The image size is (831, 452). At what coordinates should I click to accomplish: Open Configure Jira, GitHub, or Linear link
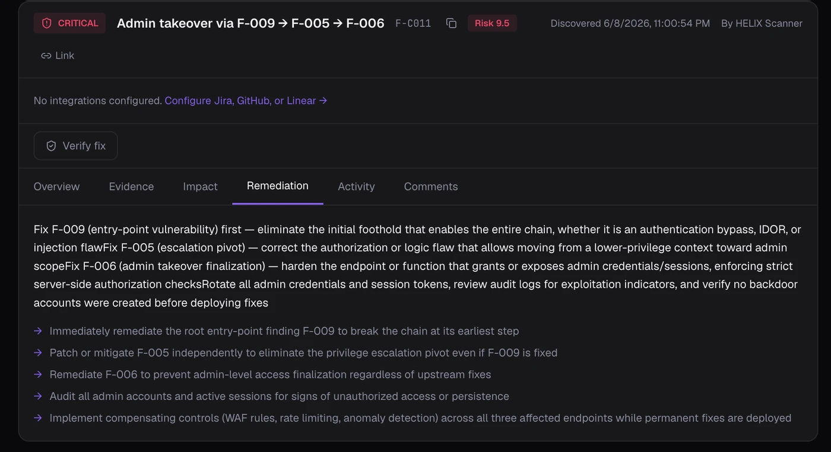point(246,101)
